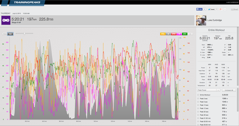Image resolution: width=239 pixels, height=126 pixels.
Task: Click the Uncheck All button
Action: (x=229, y=90)
